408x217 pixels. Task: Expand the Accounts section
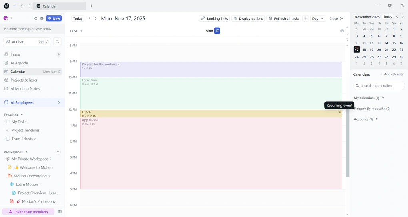(x=376, y=119)
